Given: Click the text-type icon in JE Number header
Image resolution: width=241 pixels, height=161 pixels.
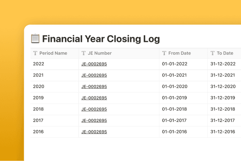Looking at the screenshot, I should 84,53.
